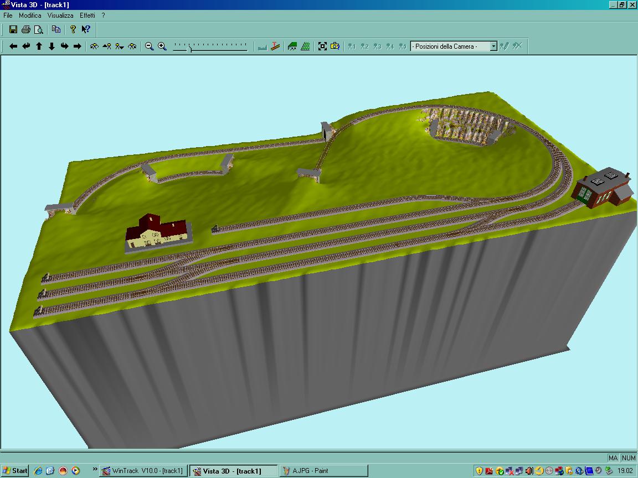This screenshot has height=478, width=638.
Task: Click the zoom level slider track
Action: pos(210,47)
